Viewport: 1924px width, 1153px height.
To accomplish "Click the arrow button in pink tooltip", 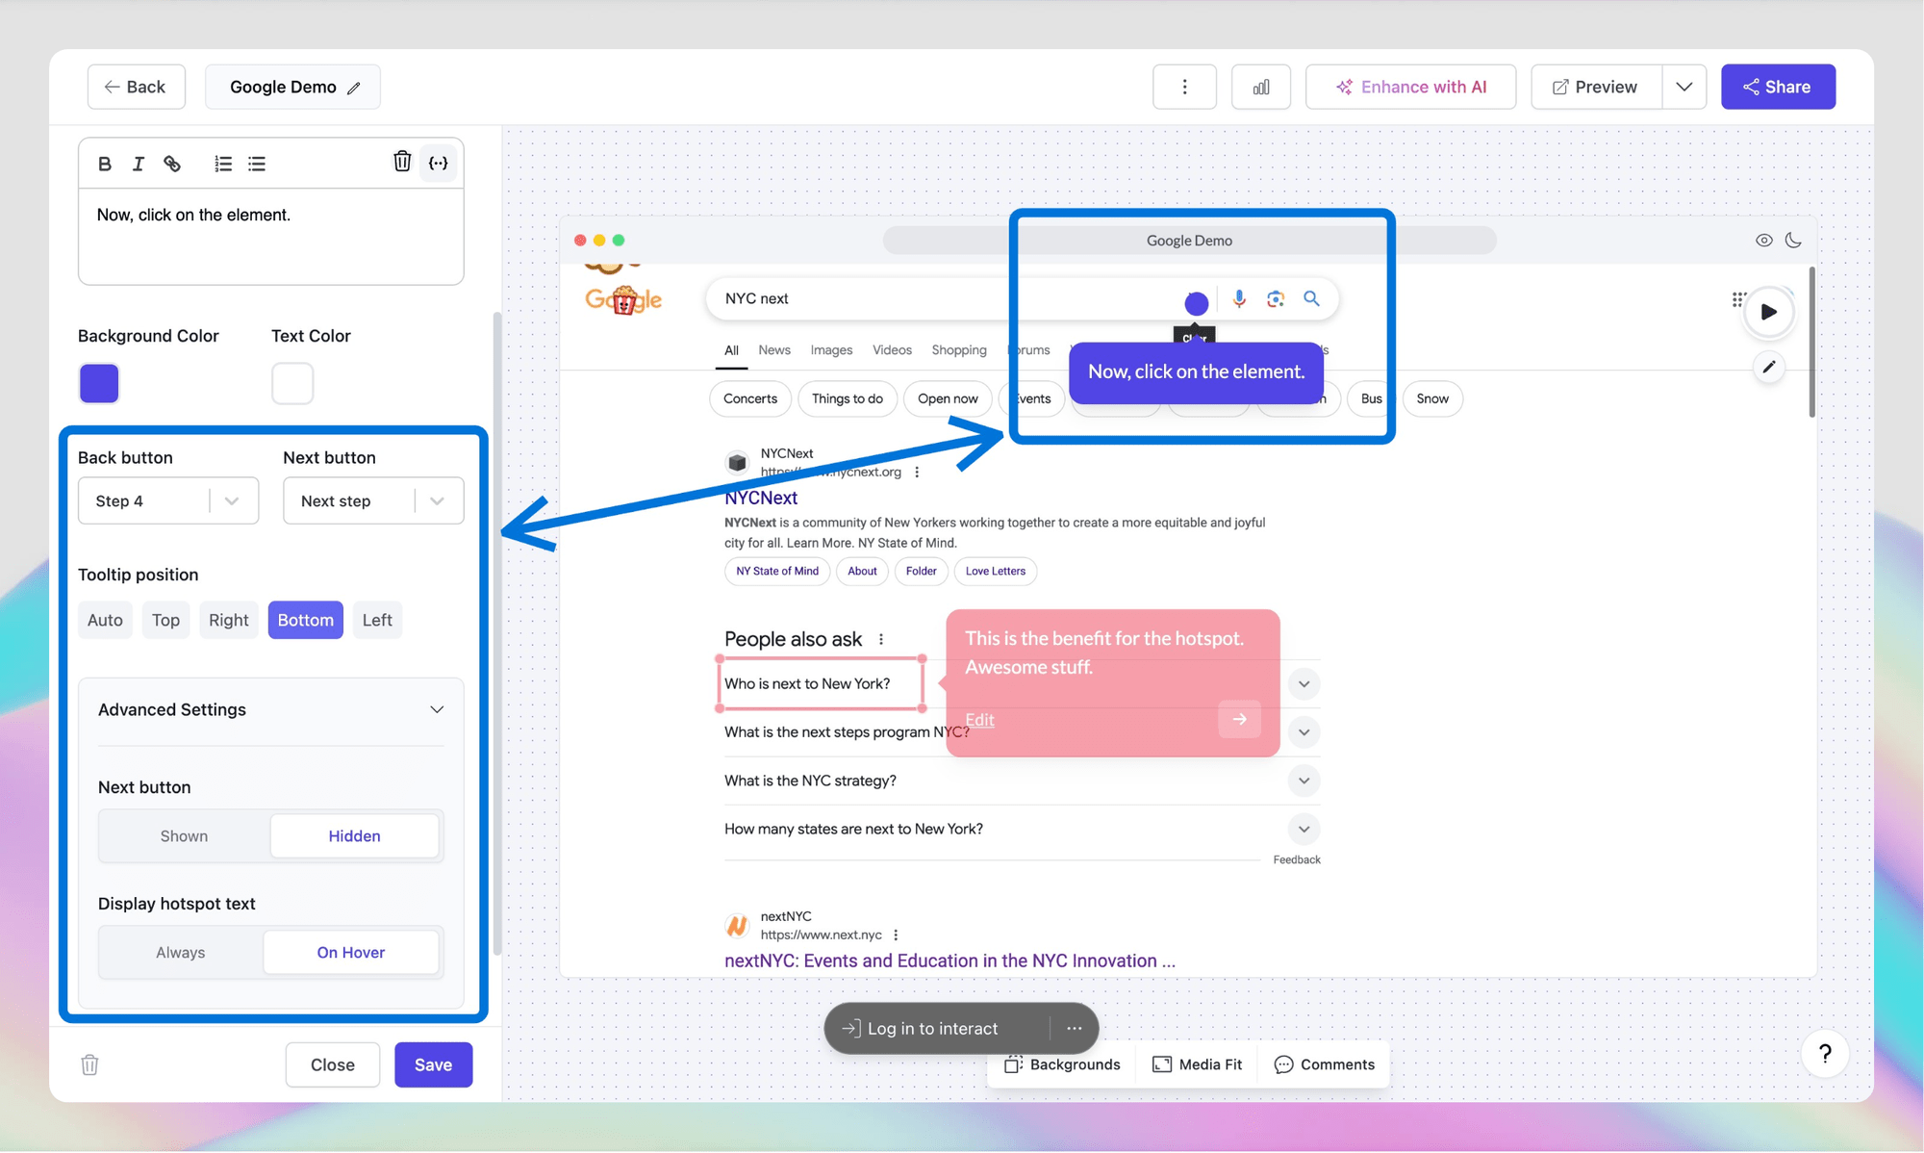I will click(x=1239, y=719).
